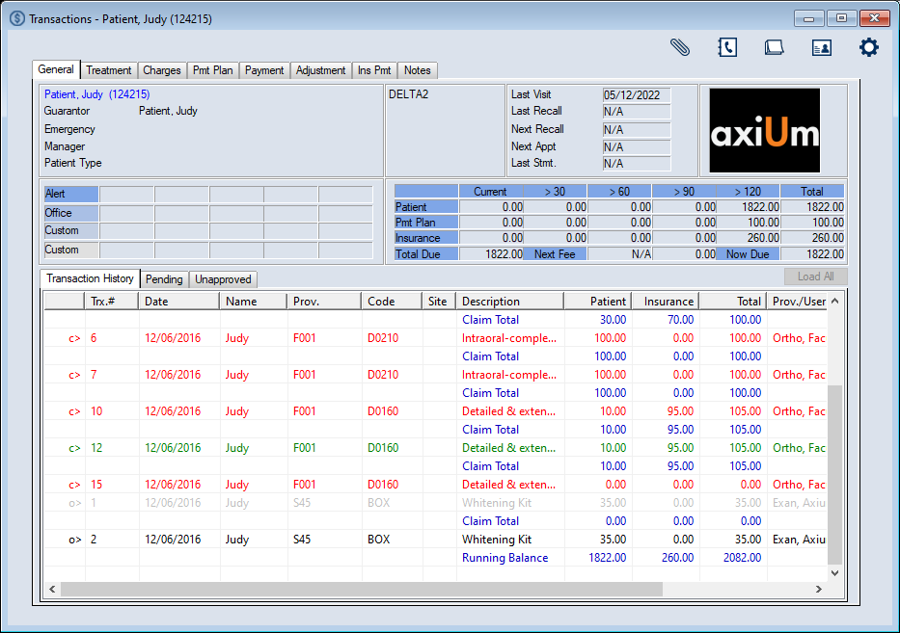The width and height of the screenshot is (900, 633).
Task: Select transaction 12 row marker
Action: pos(74,448)
